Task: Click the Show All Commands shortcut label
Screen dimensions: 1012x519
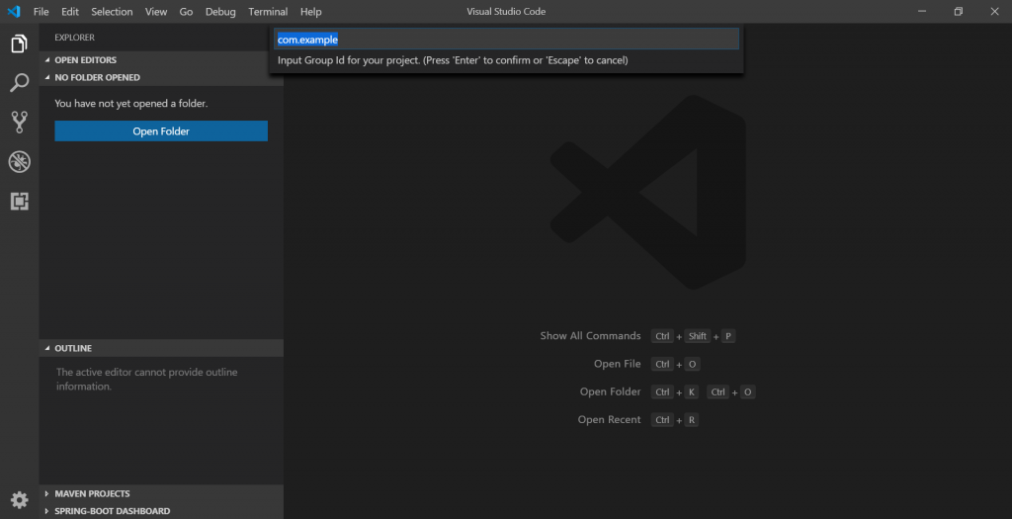Action: coord(590,336)
